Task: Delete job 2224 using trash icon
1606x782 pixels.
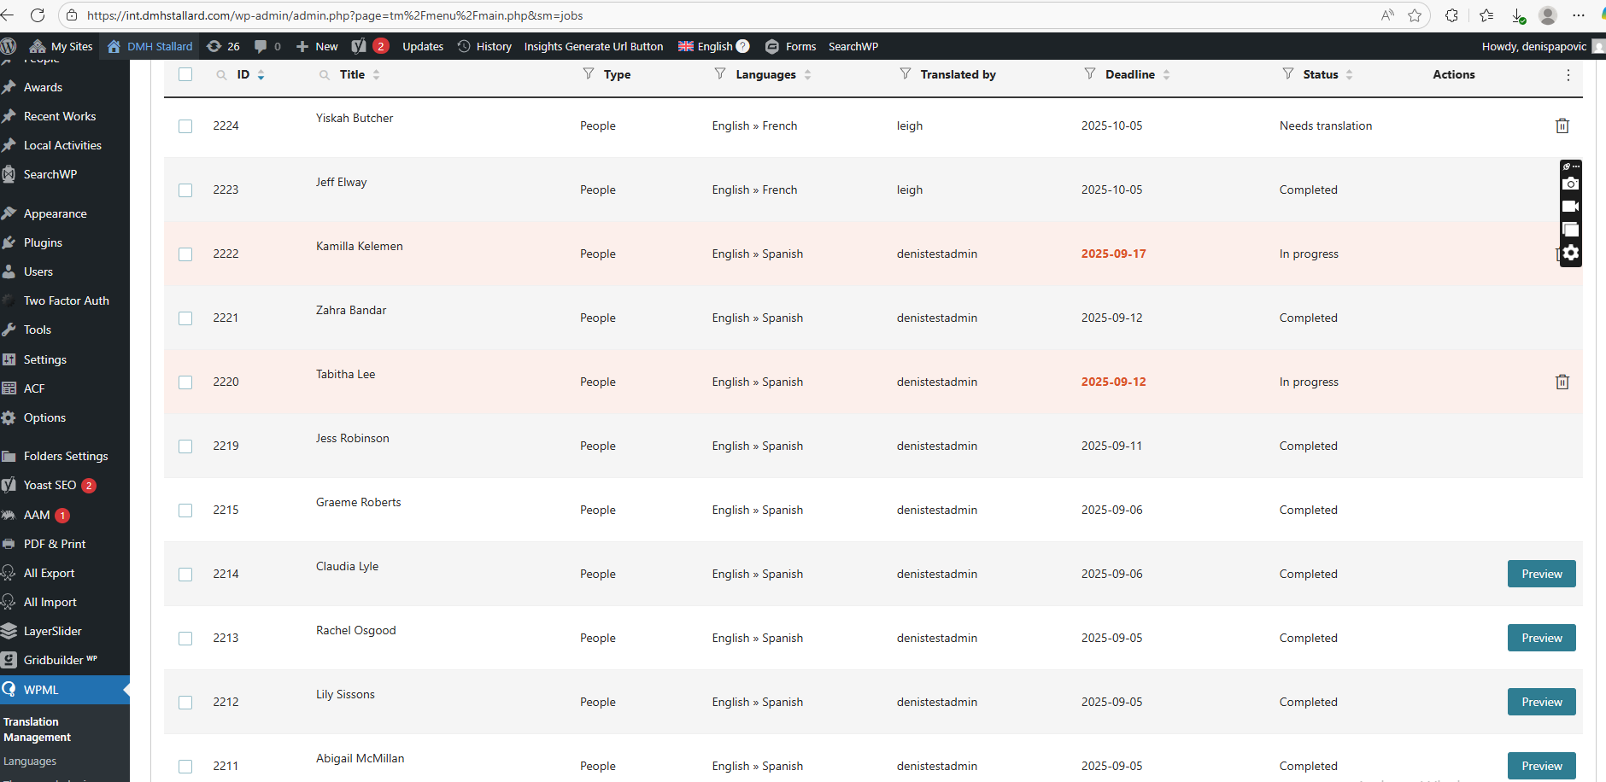Action: [1562, 125]
